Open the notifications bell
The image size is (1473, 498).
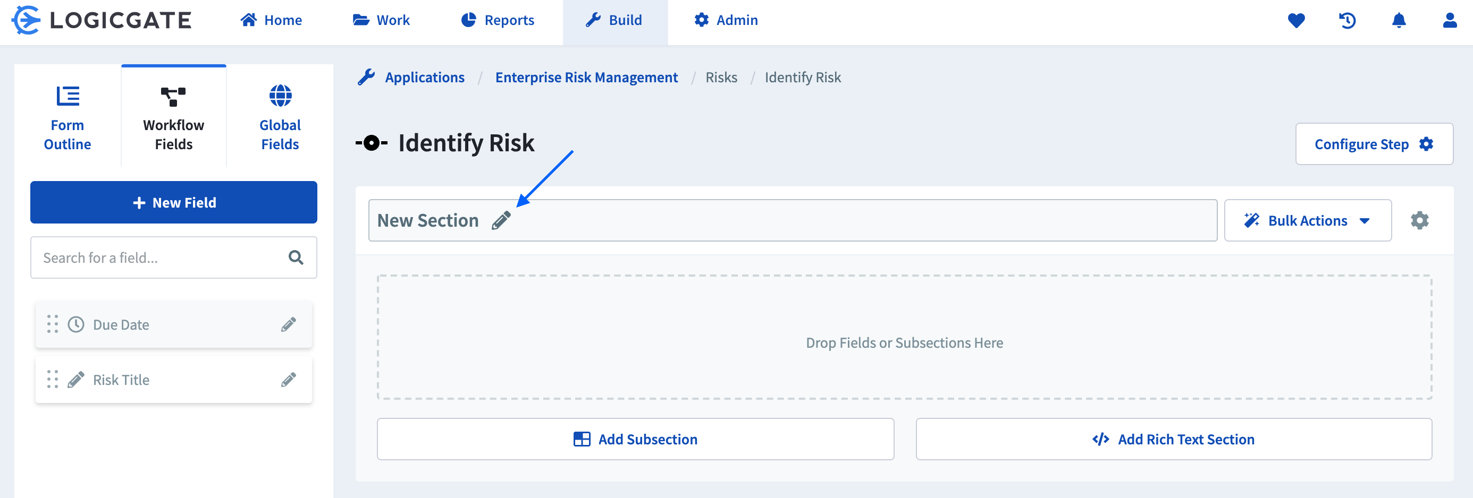click(1398, 21)
